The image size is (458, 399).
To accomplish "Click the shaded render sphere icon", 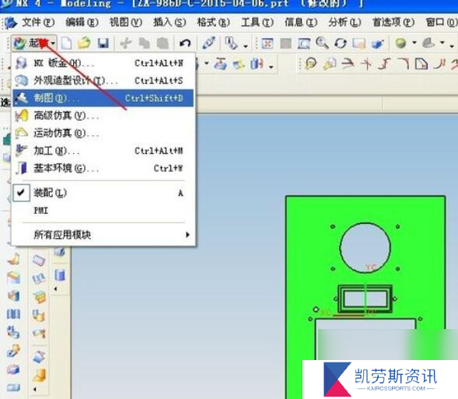I will [400, 44].
